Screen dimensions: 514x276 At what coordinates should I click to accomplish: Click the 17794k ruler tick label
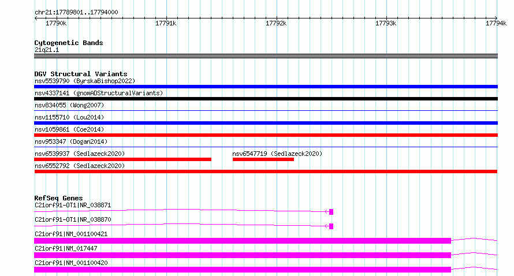coord(496,23)
